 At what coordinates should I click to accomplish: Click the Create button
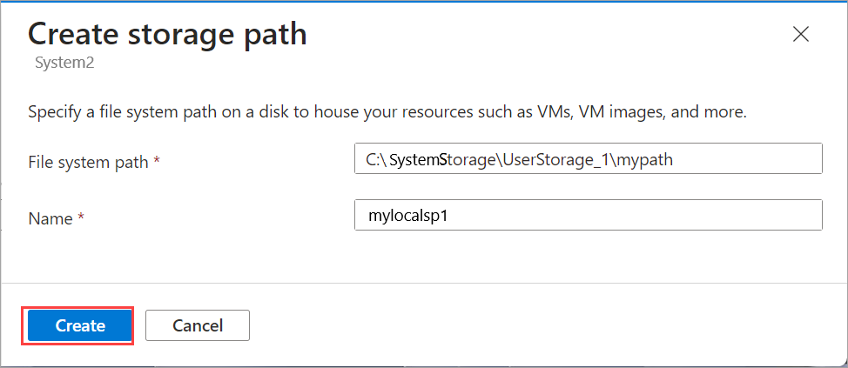click(80, 325)
